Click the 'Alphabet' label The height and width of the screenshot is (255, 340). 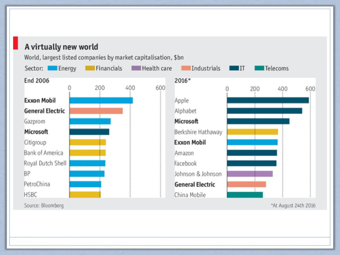tap(185, 111)
